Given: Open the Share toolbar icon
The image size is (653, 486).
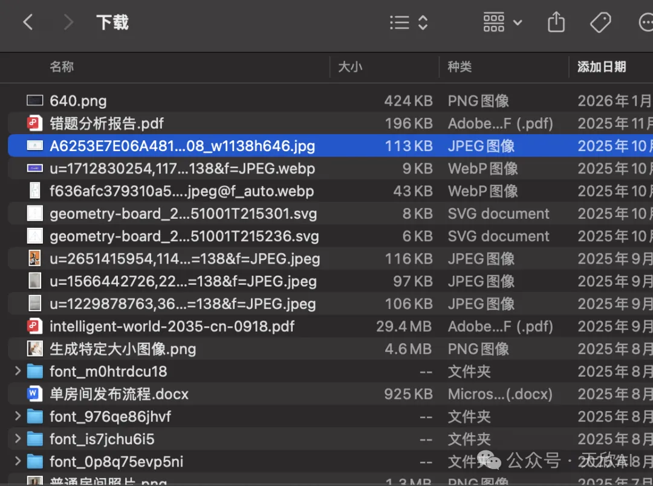Looking at the screenshot, I should tap(556, 23).
